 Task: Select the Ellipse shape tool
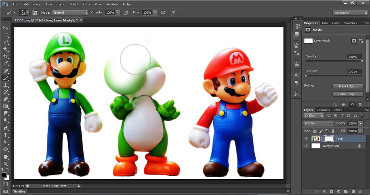click(x=5, y=149)
